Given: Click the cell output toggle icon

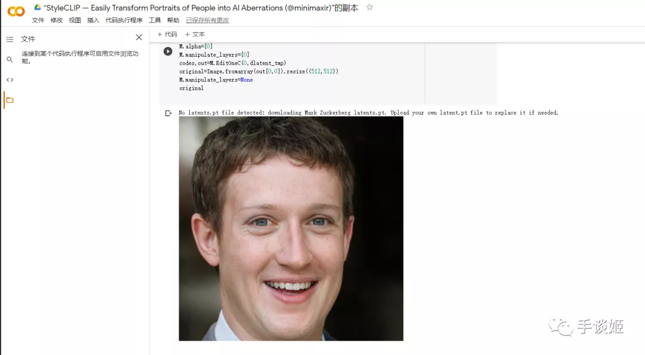Looking at the screenshot, I should point(168,114).
